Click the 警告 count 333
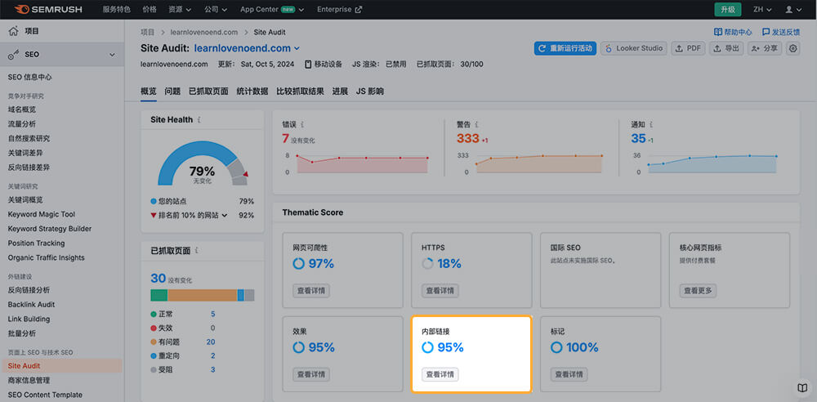The height and width of the screenshot is (402, 817). pyautogui.click(x=467, y=139)
